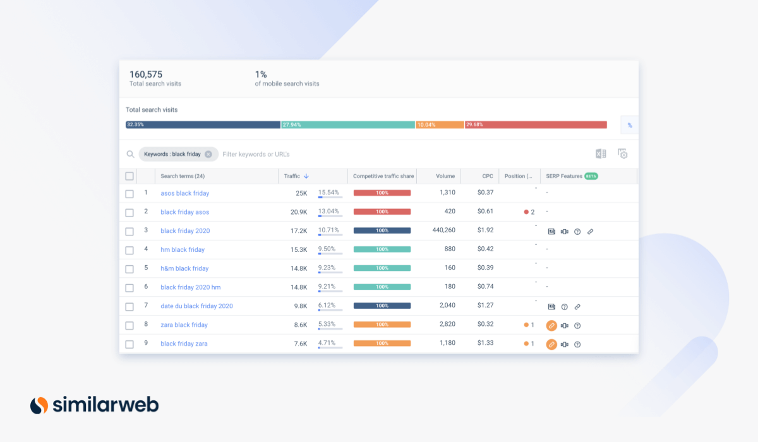Open the 'black friday asos' keyword link

pos(184,212)
